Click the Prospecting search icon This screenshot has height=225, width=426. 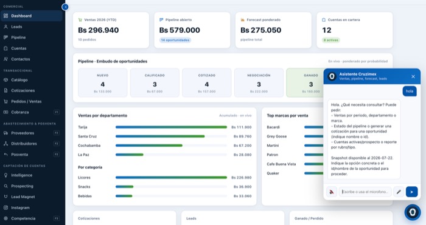point(5,186)
